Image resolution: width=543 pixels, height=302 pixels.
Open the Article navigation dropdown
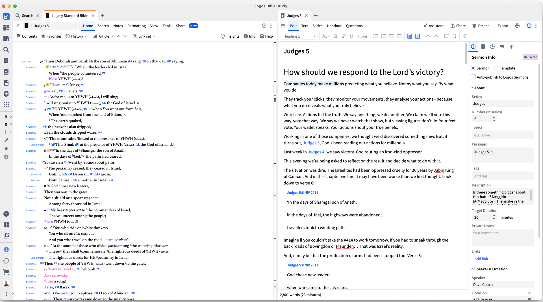click(x=103, y=36)
